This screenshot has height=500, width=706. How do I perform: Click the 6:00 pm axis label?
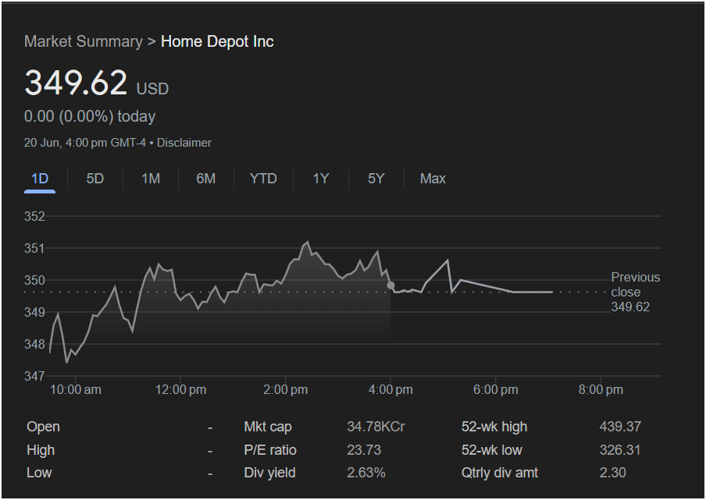pyautogui.click(x=496, y=390)
